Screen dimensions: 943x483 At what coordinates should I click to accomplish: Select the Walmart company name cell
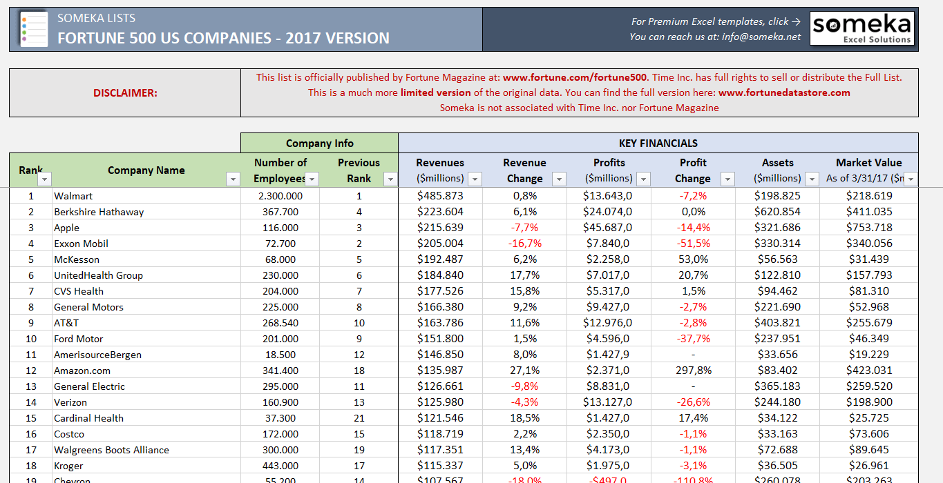pyautogui.click(x=146, y=196)
